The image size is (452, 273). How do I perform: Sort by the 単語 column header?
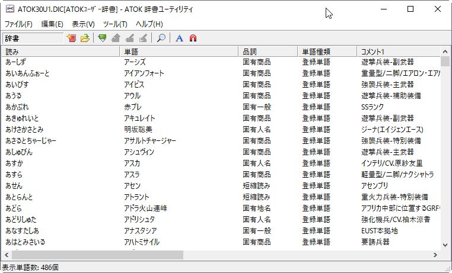tap(179, 52)
